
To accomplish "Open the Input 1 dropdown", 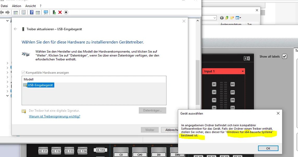I will click(223, 71).
